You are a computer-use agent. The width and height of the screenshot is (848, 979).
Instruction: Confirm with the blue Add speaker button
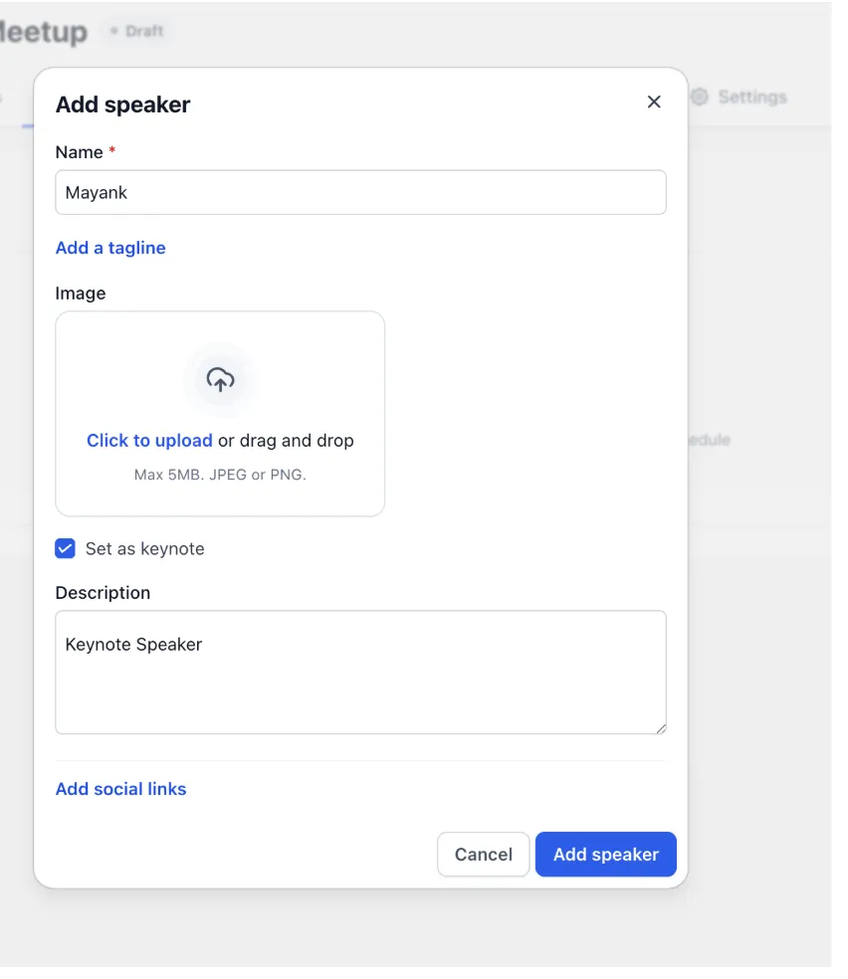[606, 854]
